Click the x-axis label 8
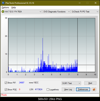The width and height of the screenshot is (100, 101). [78, 74]
